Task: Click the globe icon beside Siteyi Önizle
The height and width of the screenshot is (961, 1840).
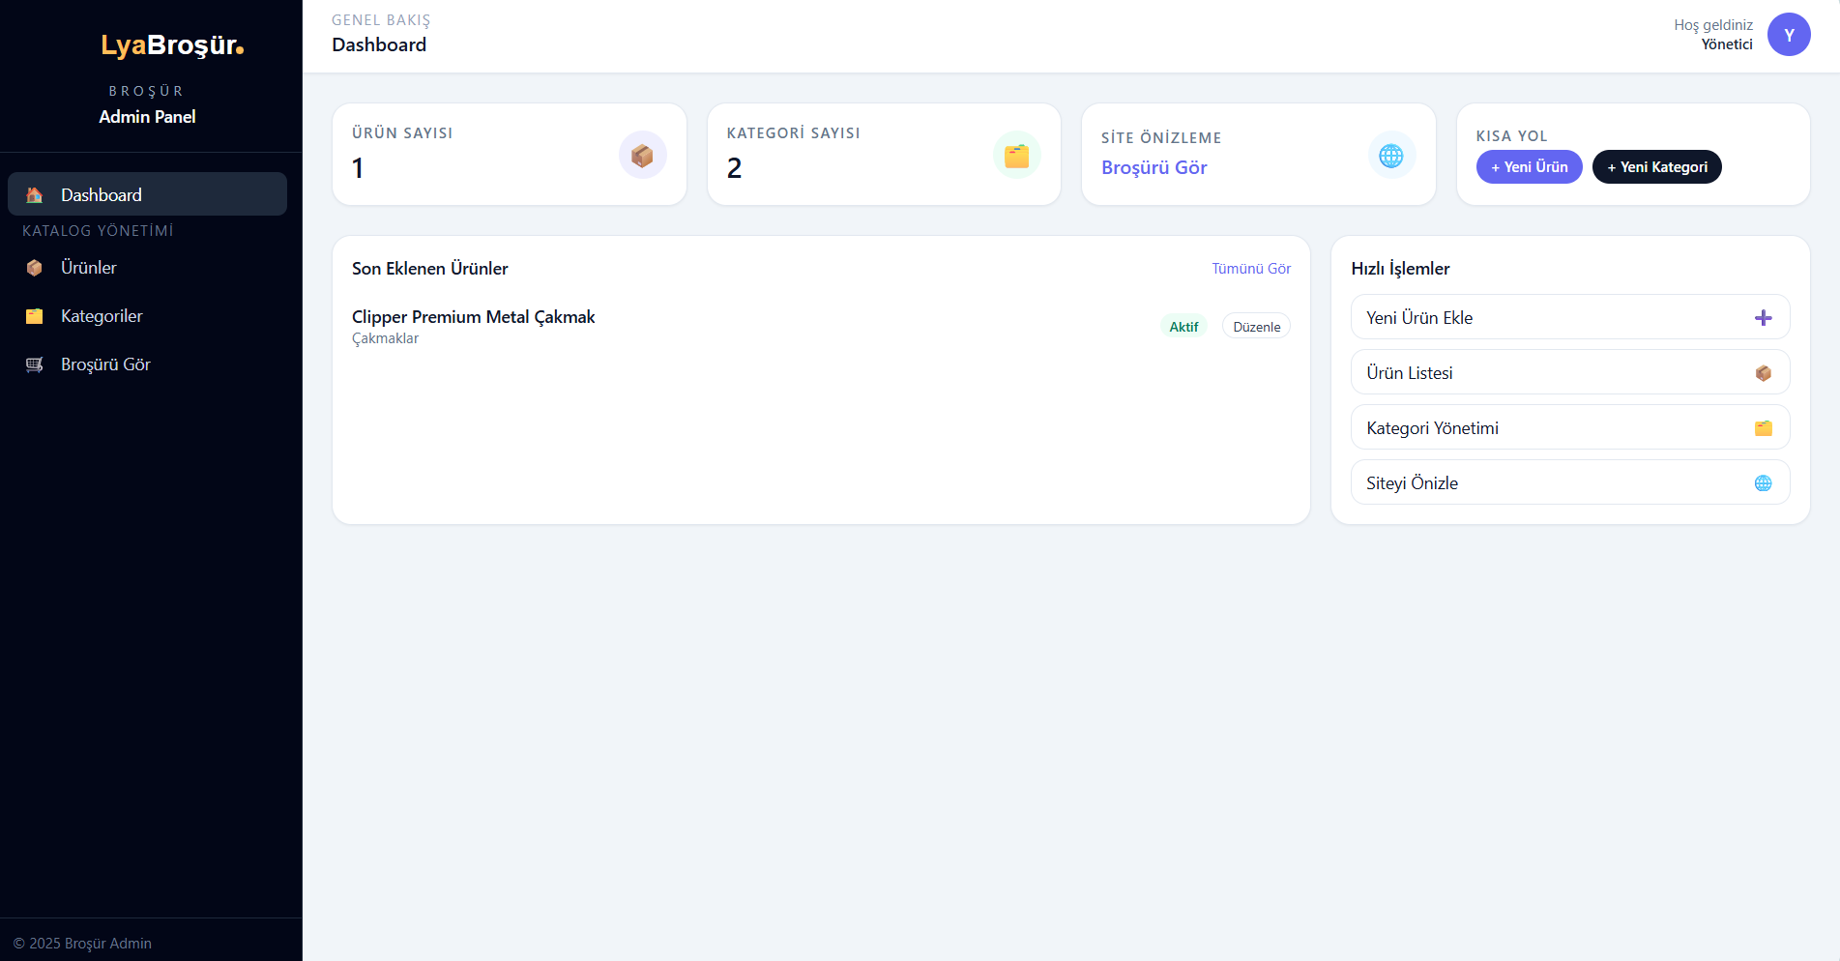Action: tap(1763, 483)
